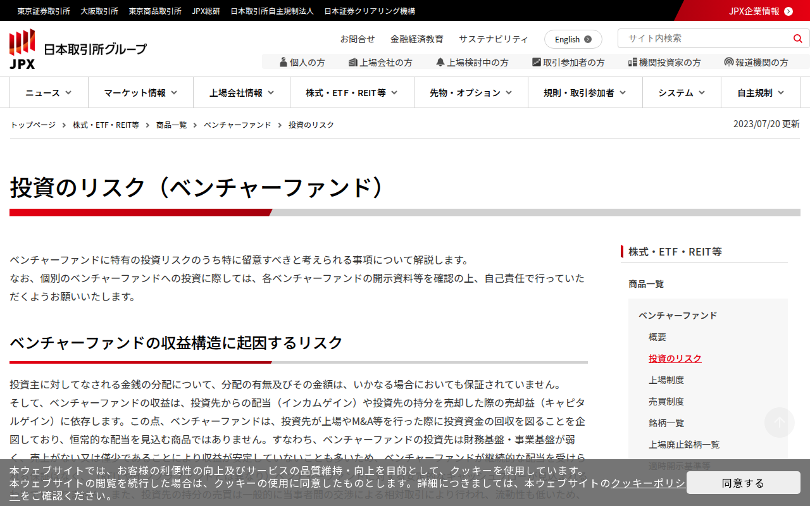This screenshot has width=810, height=506.
Task: Click the 個人の方 person icon
Action: click(283, 62)
